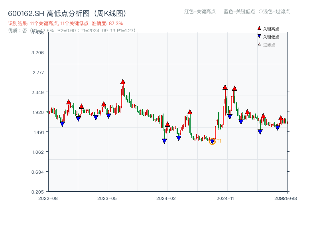
Task: Select the leftmost red triangle marker on the chart
Action: (68, 102)
